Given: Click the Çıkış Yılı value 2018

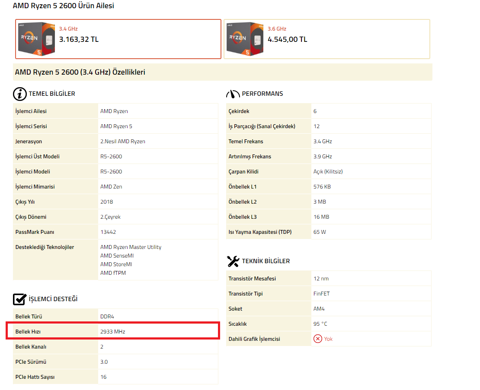Looking at the screenshot, I should [106, 202].
